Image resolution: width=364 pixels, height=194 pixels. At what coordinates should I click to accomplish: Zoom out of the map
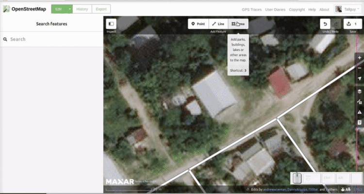point(359,68)
